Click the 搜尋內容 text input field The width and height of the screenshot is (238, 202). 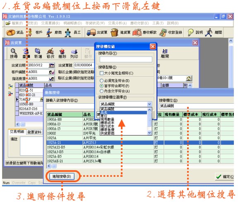(x=126, y=59)
